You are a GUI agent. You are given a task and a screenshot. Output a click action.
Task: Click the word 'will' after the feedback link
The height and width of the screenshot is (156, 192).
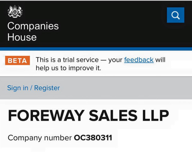click(160, 60)
